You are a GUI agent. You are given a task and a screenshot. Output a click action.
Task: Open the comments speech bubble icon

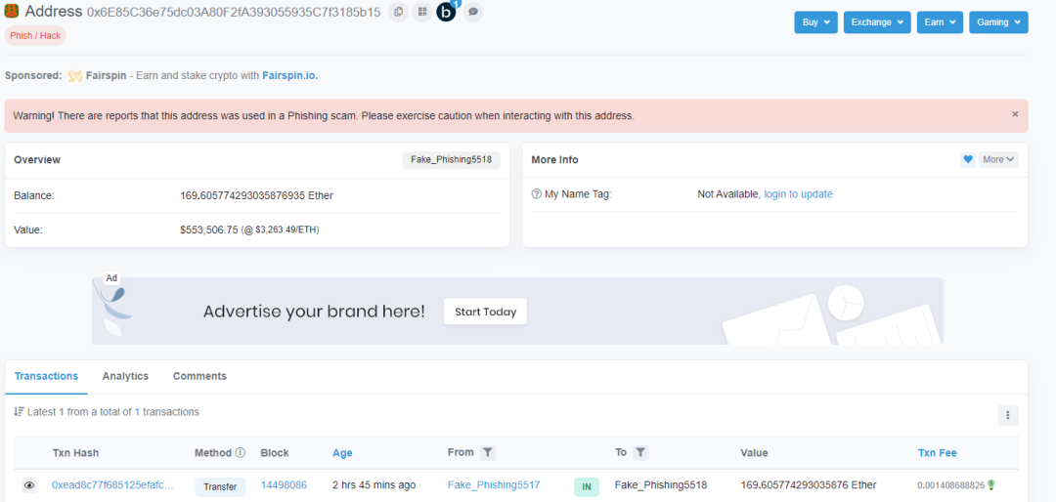click(473, 12)
